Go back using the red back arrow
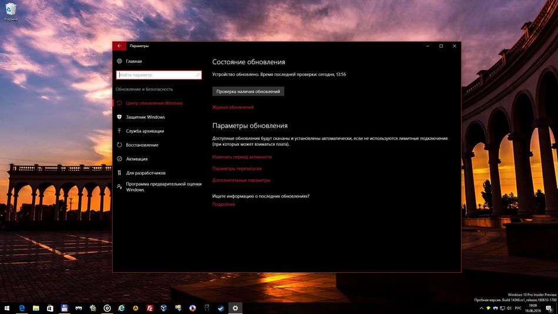 [119, 46]
